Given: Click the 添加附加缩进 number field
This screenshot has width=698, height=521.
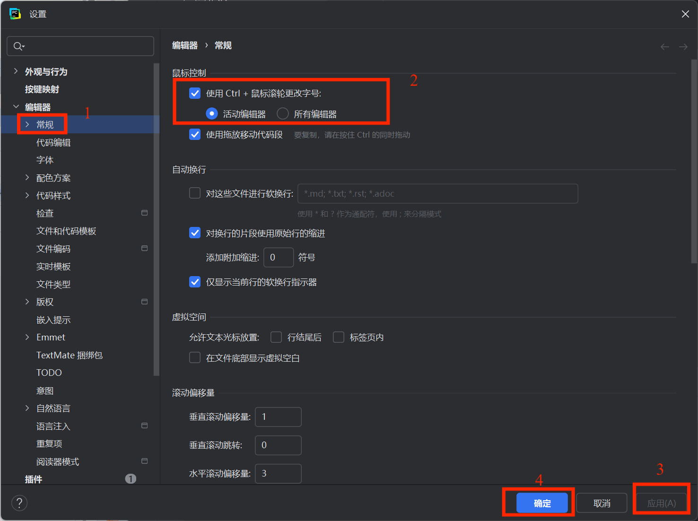Looking at the screenshot, I should pos(279,257).
